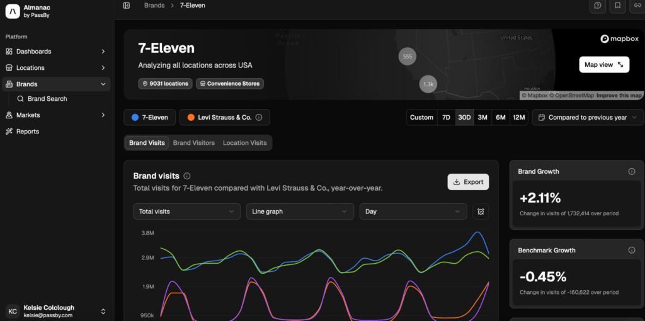Click the 555 map cluster marker
Screen dimensions: 645x321
(x=408, y=56)
